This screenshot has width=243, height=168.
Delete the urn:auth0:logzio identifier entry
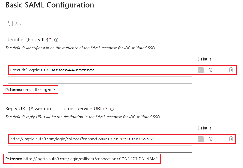coord(231,70)
